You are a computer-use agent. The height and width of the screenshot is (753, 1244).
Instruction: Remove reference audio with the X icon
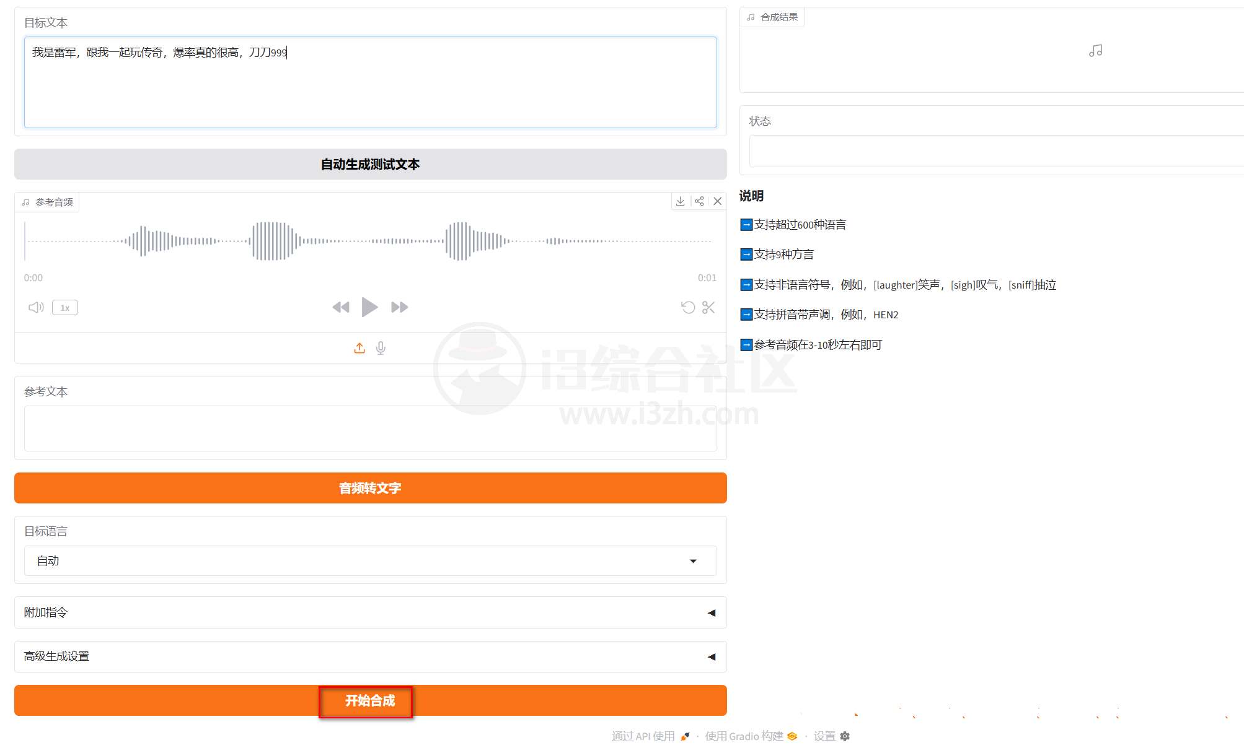pyautogui.click(x=718, y=201)
